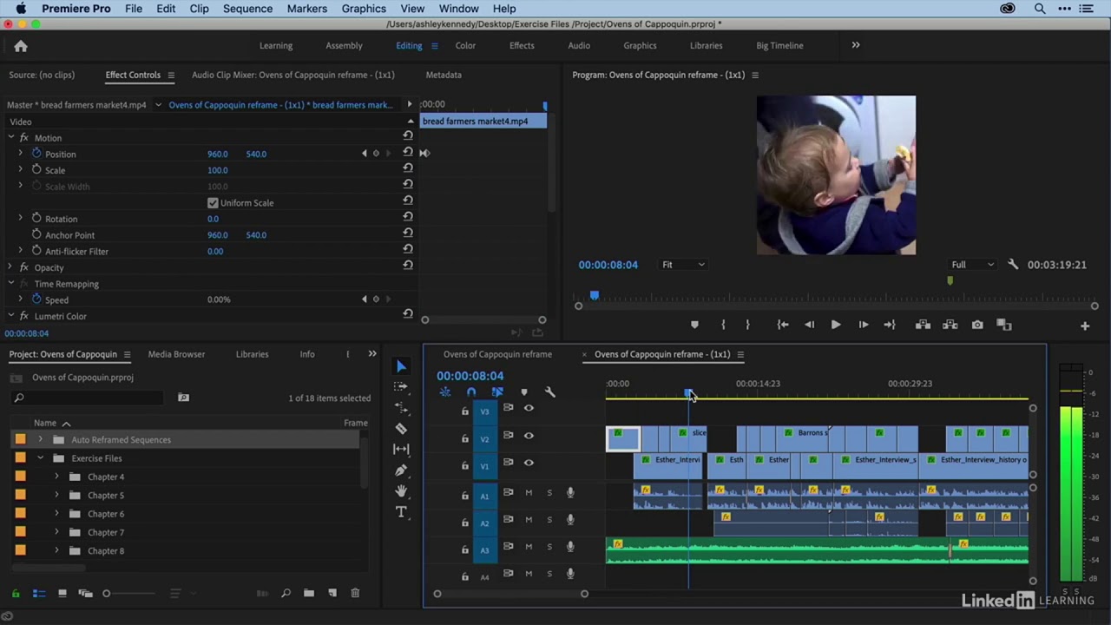
Task: Click New Item icon in Project panel
Action: [332, 593]
